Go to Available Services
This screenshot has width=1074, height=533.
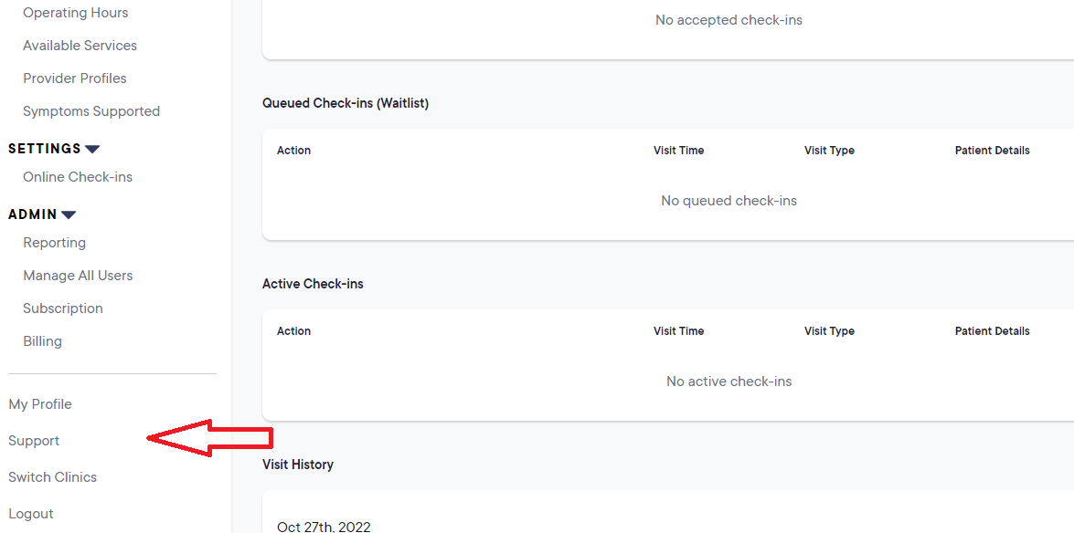click(80, 46)
